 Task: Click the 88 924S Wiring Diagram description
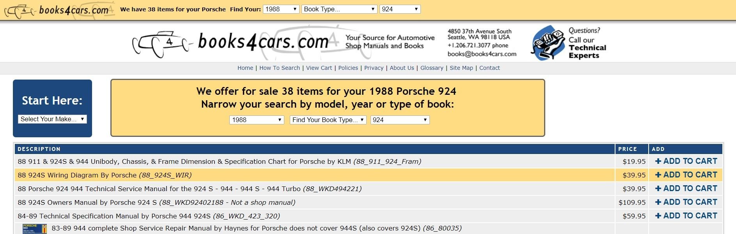click(105, 175)
